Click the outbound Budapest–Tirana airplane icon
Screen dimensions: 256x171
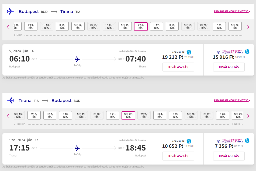click(11, 12)
